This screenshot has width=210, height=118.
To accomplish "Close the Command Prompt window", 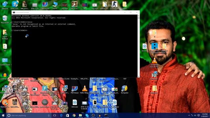I will click(x=137, y=12).
